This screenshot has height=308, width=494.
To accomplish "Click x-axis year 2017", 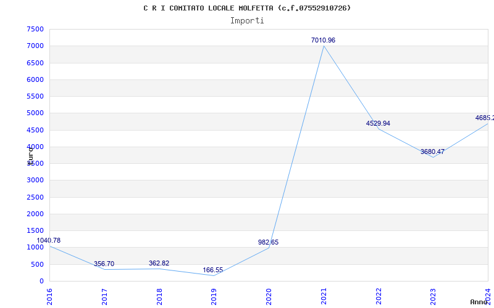I will [x=104, y=296].
